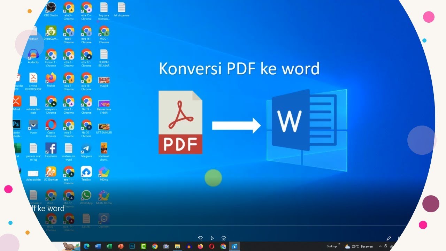The image size is (446, 251).
Task: Open the 26°C Berawan weather widget
Action: click(x=359, y=246)
